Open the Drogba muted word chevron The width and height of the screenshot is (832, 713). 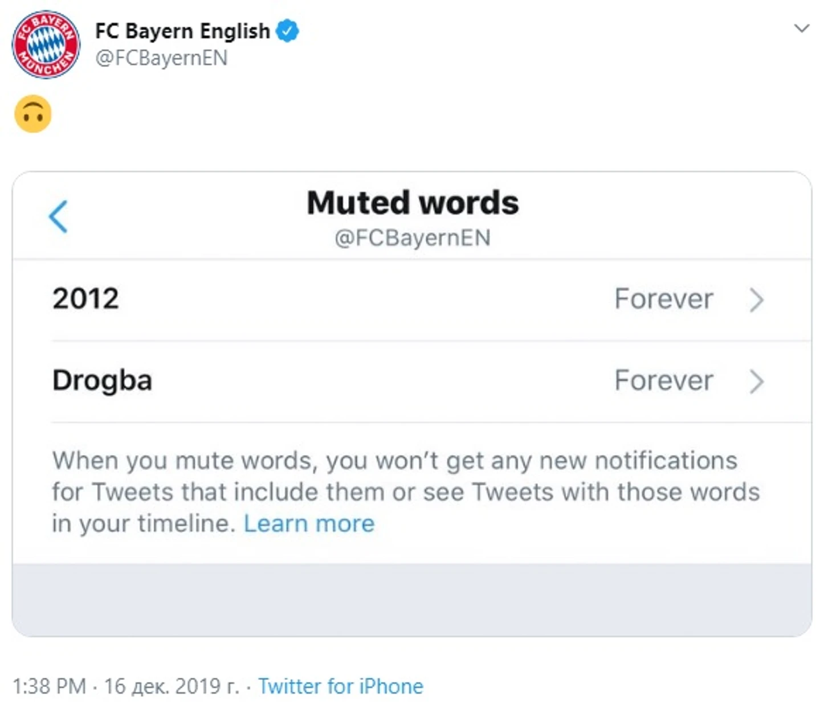pos(756,382)
